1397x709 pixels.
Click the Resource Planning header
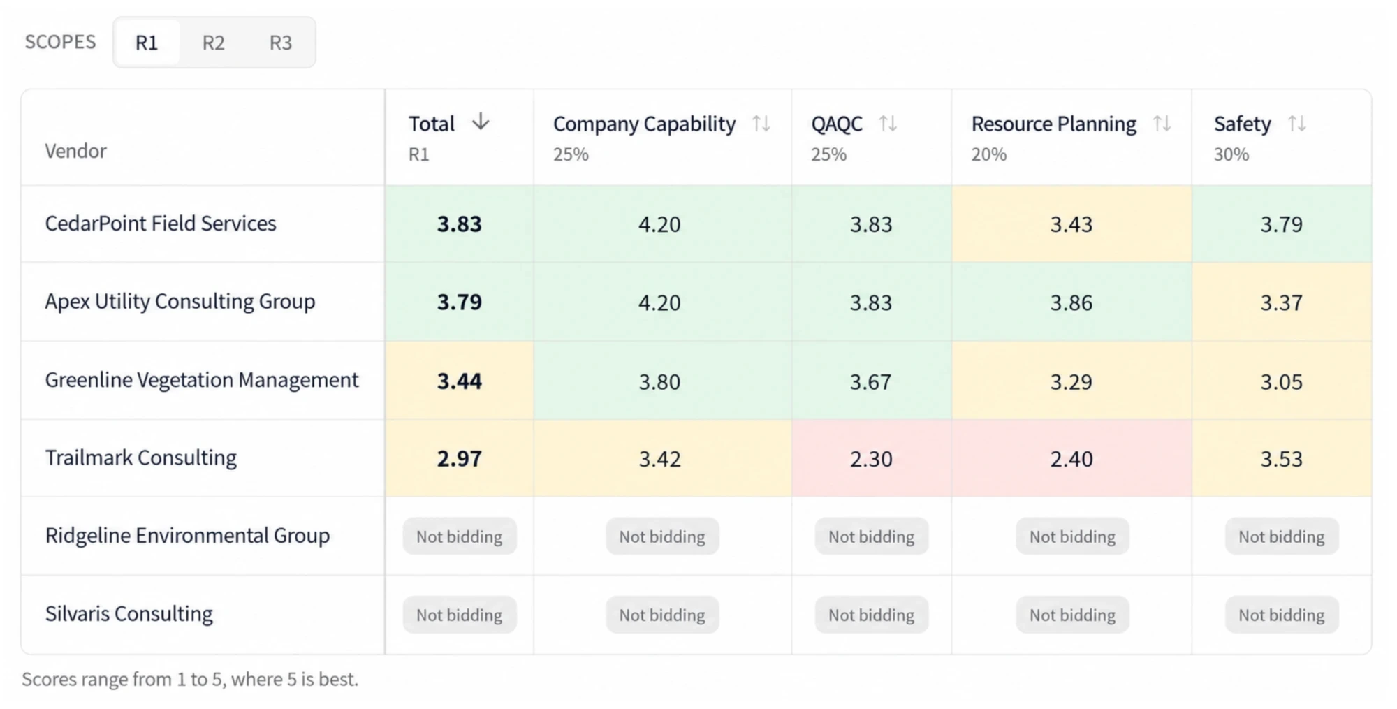[x=1053, y=124]
